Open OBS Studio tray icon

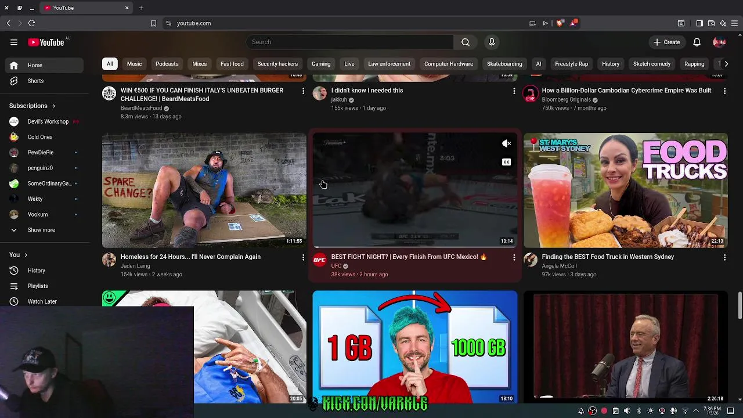pyautogui.click(x=592, y=411)
